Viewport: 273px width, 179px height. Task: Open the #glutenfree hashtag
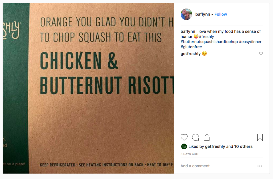pos(191,47)
